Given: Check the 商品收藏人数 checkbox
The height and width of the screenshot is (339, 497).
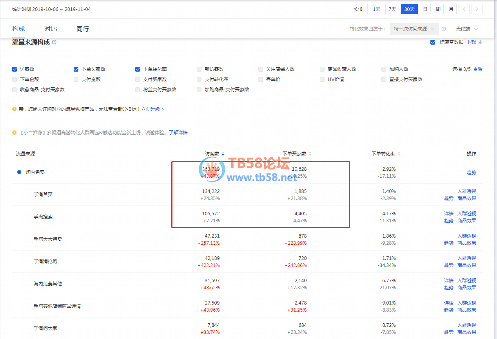Looking at the screenshot, I should [322, 69].
